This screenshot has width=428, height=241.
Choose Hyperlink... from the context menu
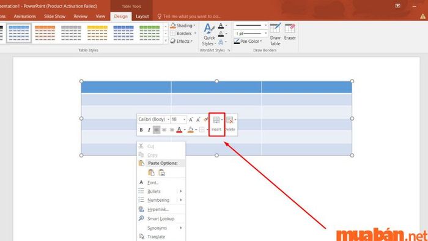click(x=161, y=209)
